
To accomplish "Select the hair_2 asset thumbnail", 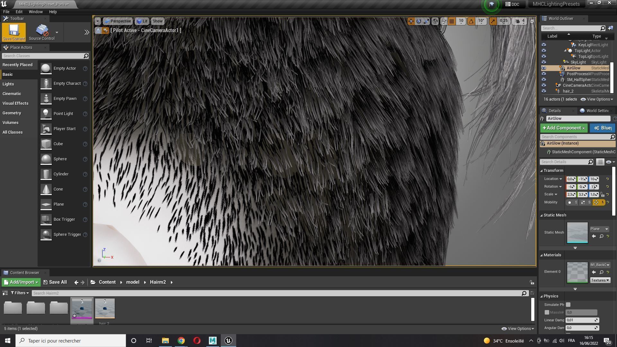I will pyautogui.click(x=105, y=308).
